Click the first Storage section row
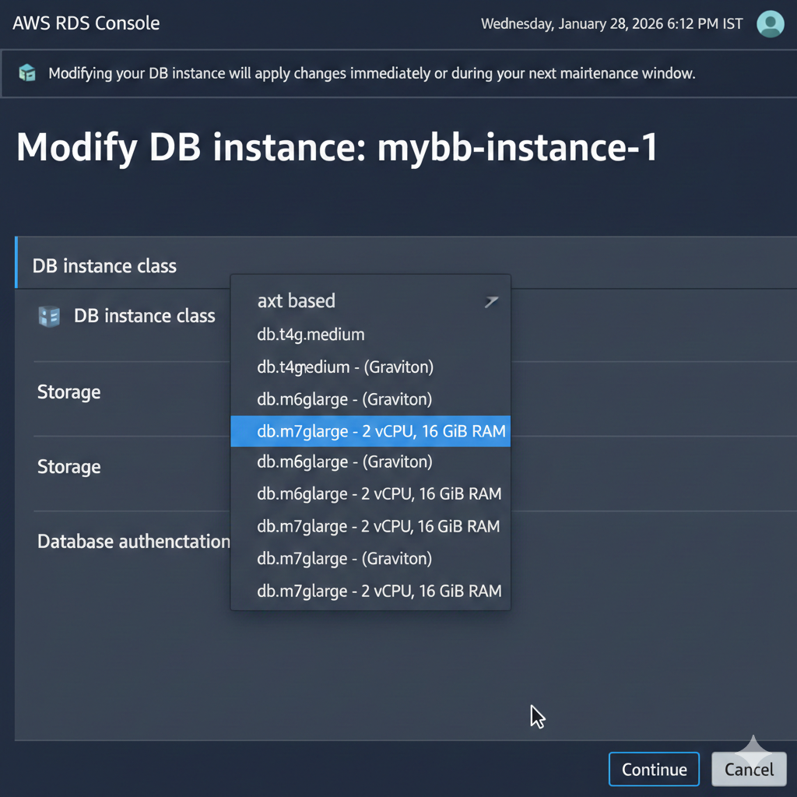 pyautogui.click(x=69, y=392)
